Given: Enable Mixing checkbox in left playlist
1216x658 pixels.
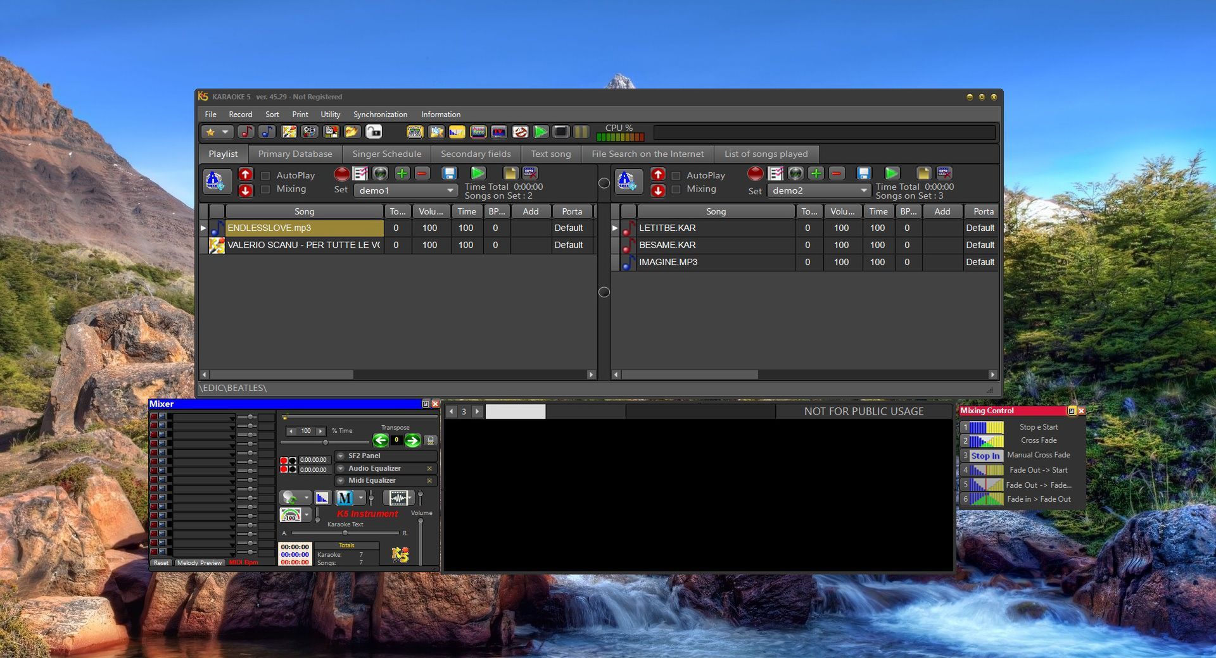Looking at the screenshot, I should pyautogui.click(x=266, y=189).
